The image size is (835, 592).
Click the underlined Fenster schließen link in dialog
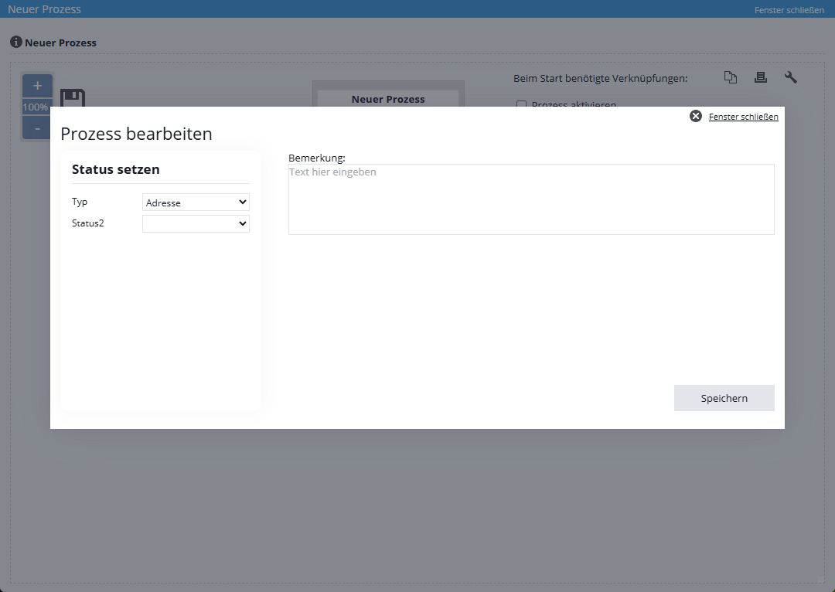click(x=743, y=117)
